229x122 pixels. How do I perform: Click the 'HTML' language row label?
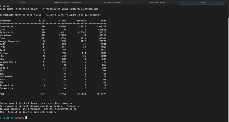click(x=3, y=47)
